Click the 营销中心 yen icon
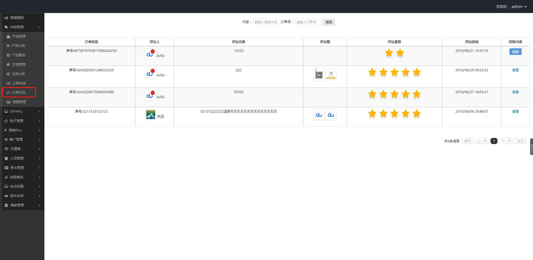Viewport: 533px width, 260px height. click(5, 130)
